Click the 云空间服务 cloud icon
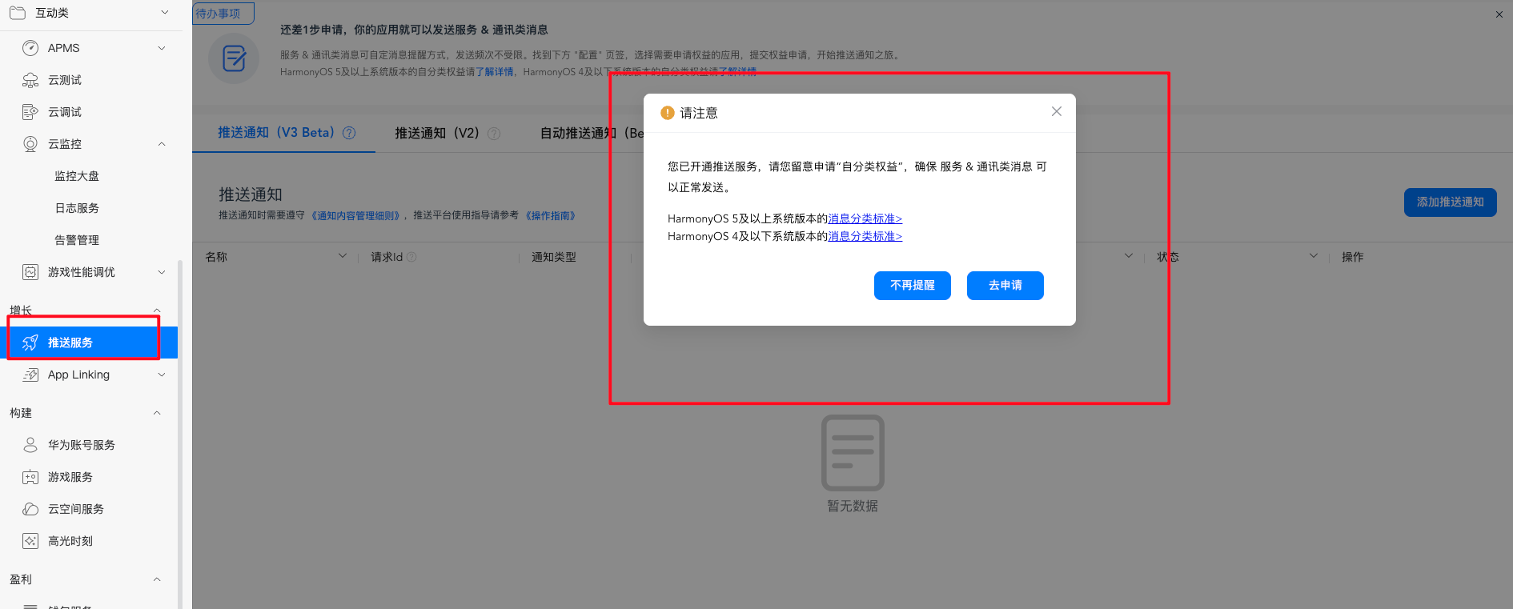Image resolution: width=1513 pixels, height=609 pixels. click(x=30, y=509)
